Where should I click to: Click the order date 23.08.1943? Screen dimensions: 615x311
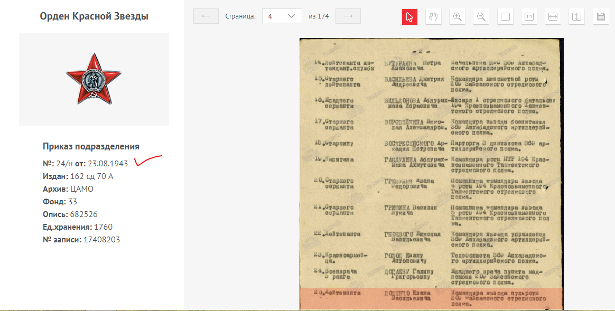[x=108, y=164]
